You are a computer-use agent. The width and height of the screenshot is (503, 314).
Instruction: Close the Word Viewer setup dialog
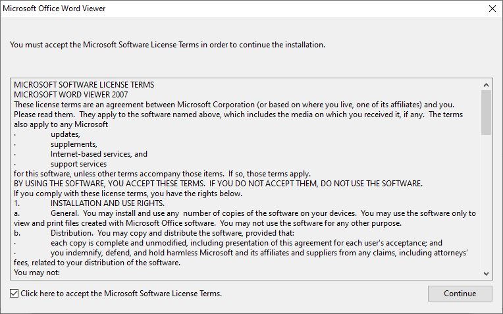click(x=492, y=9)
